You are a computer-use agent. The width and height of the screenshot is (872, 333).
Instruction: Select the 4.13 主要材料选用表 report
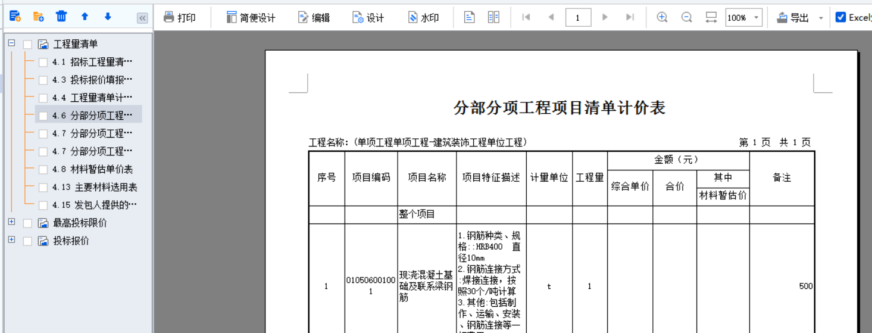coord(95,187)
